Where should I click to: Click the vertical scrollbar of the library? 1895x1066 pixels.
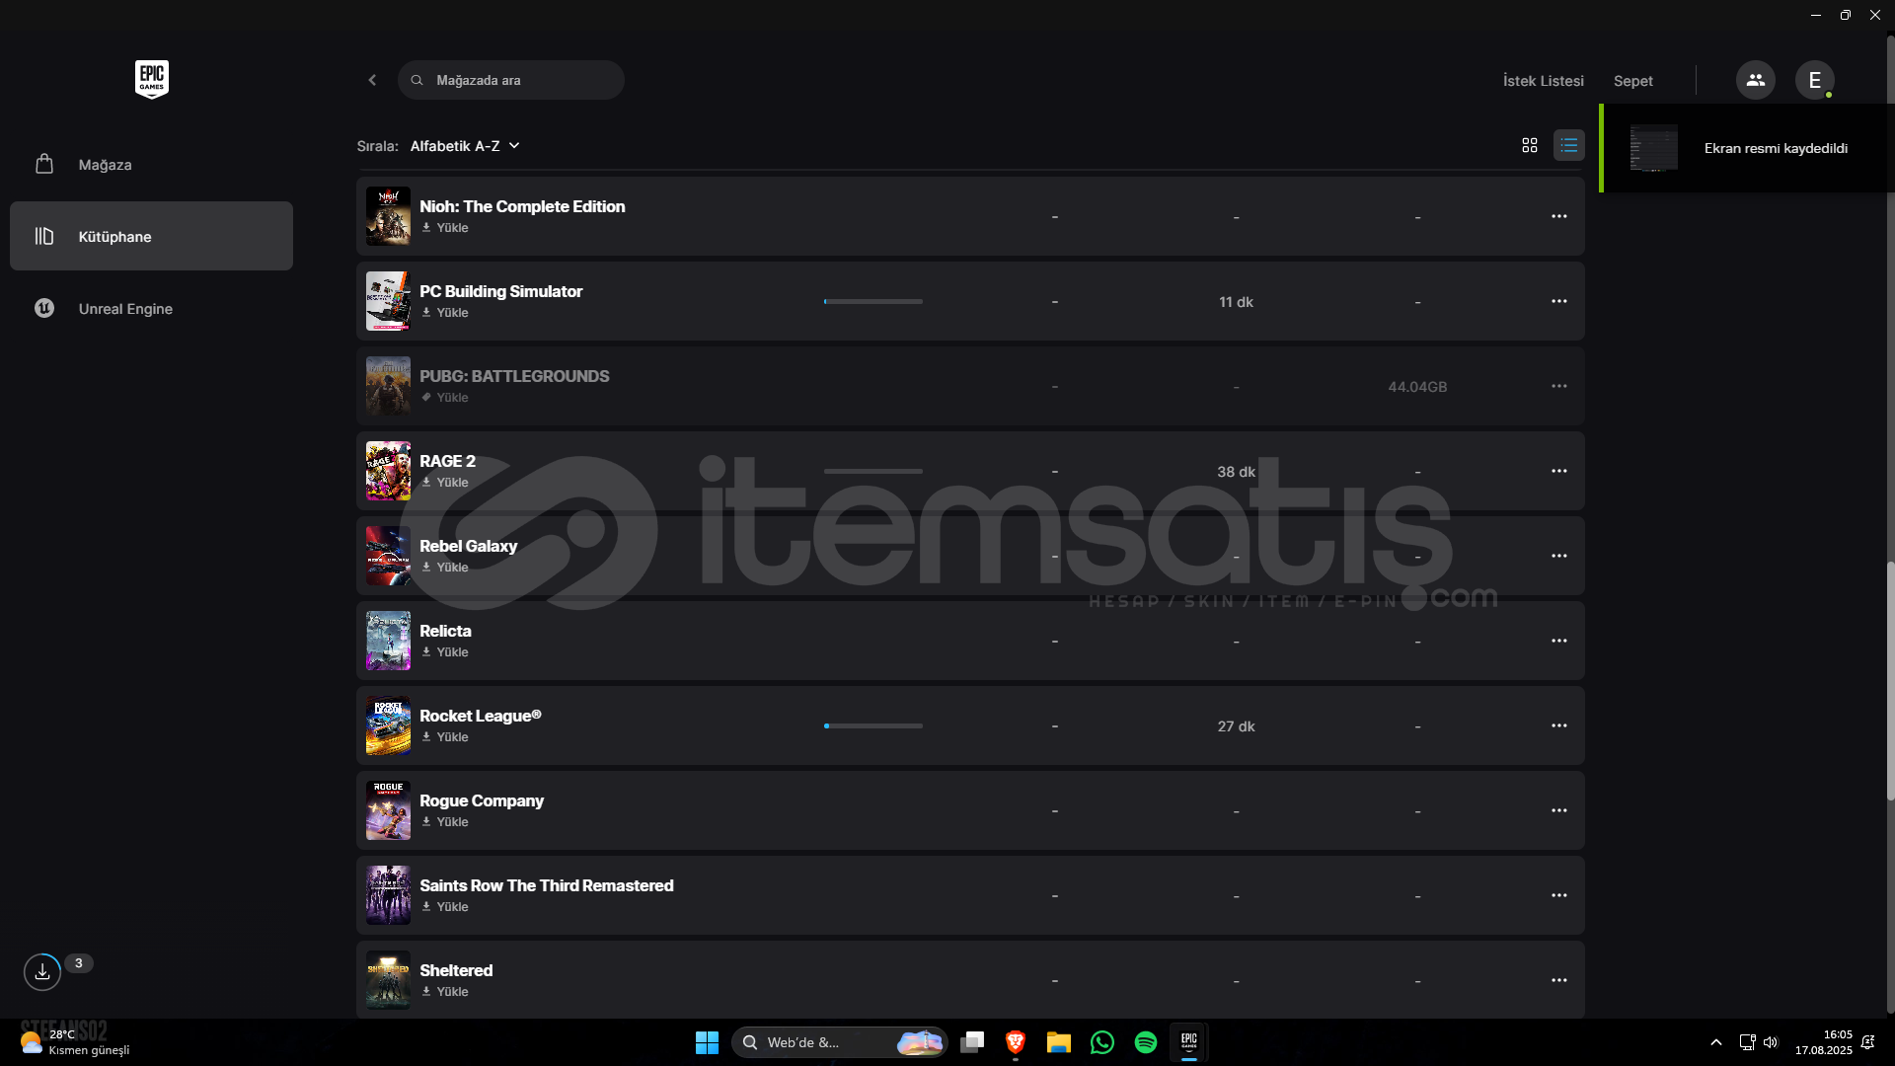pyautogui.click(x=1890, y=681)
